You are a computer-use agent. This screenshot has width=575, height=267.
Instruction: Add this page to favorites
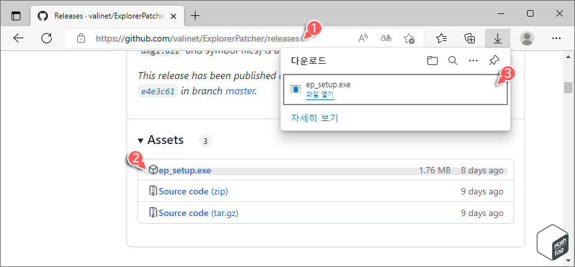pos(408,38)
